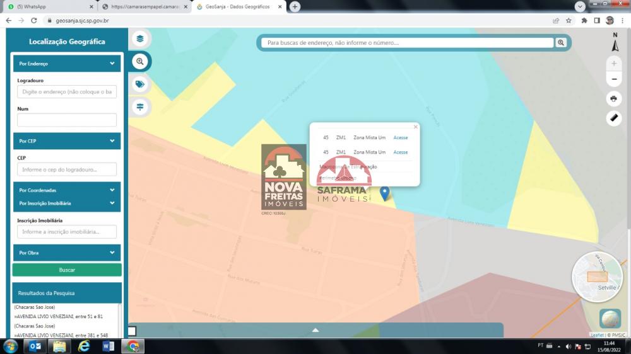Expand the Por Obra section

(x=112, y=253)
